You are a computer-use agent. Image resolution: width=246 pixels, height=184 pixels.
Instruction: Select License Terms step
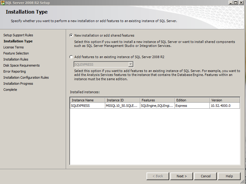pos(14,47)
